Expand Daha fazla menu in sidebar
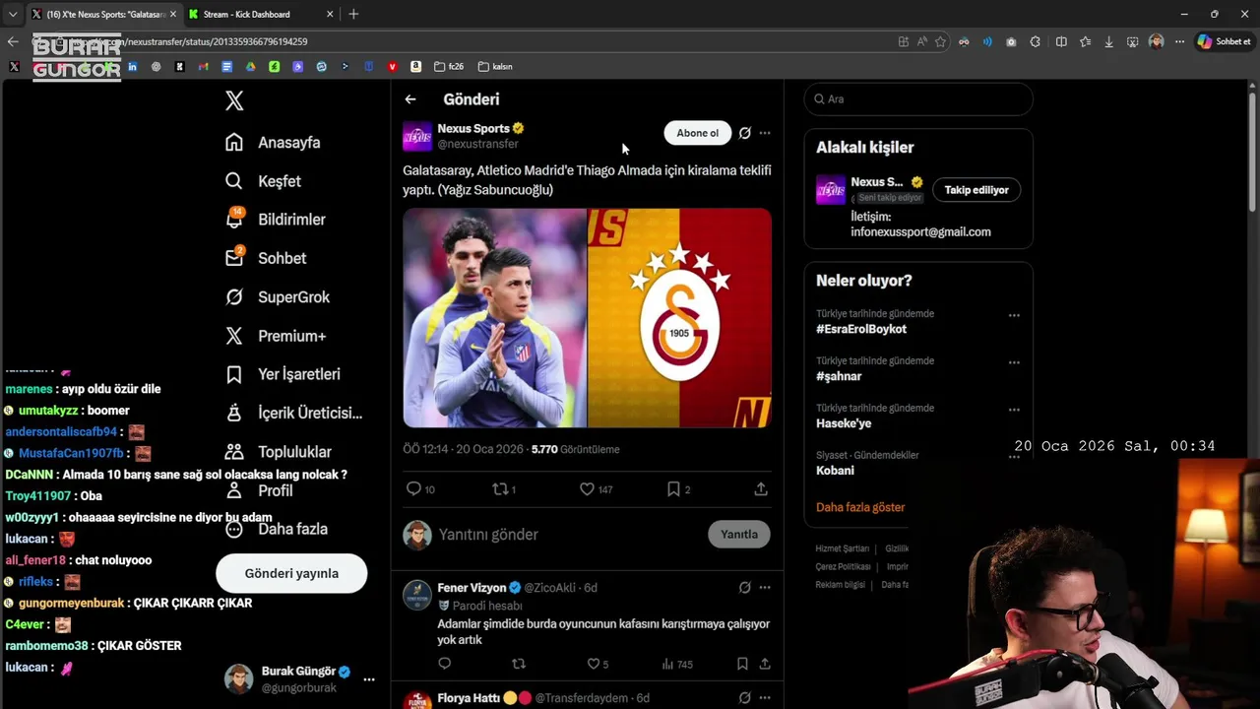The height and width of the screenshot is (709, 1260). (x=277, y=529)
